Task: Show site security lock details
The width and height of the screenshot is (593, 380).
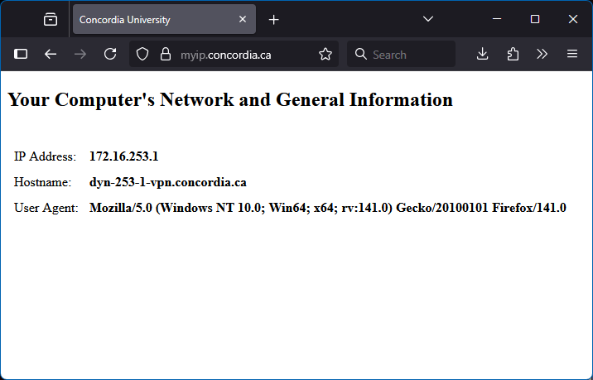Action: (x=166, y=55)
